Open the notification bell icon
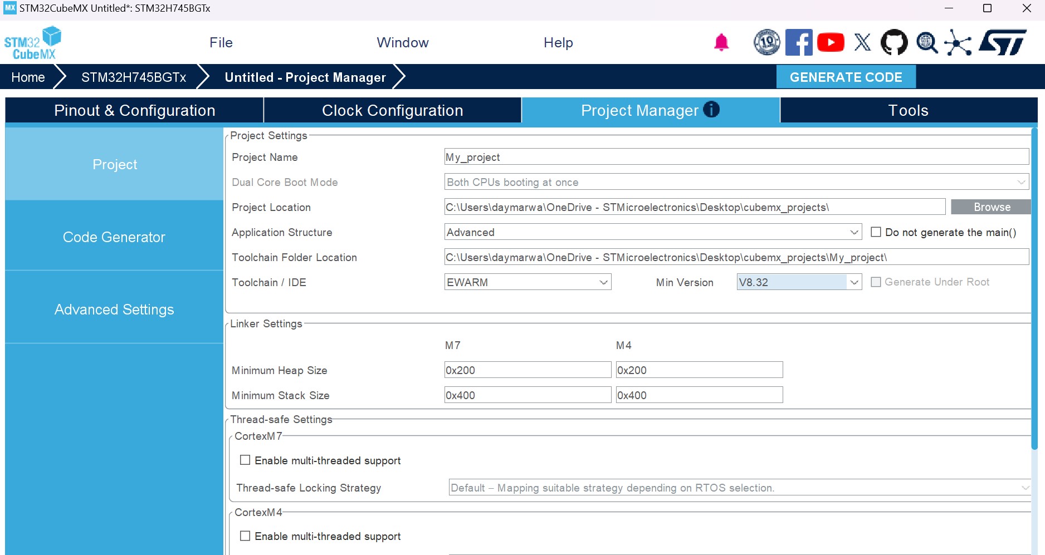This screenshot has height=555, width=1045. coord(721,42)
